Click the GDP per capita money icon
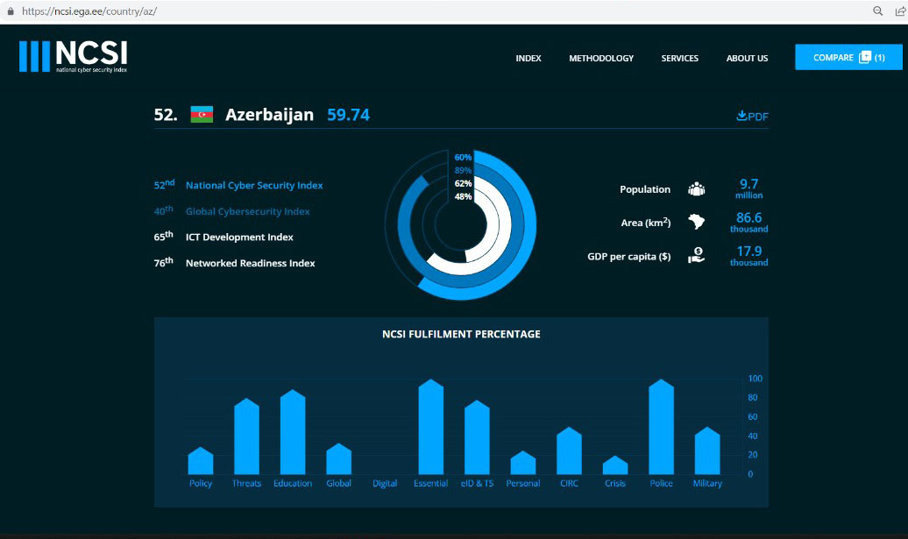908x539 pixels. coord(696,256)
